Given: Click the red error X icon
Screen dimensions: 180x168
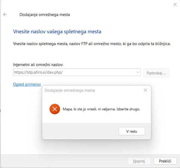Looking at the screenshot, I should pyautogui.click(x=55, y=109).
